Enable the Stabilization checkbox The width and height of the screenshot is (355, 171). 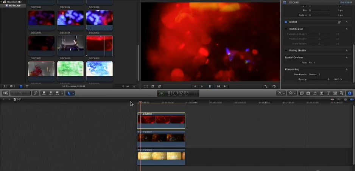click(x=286, y=29)
